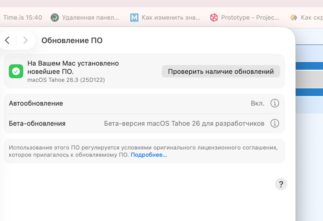
Task: Open info for Автообновление row
Action: (x=275, y=103)
